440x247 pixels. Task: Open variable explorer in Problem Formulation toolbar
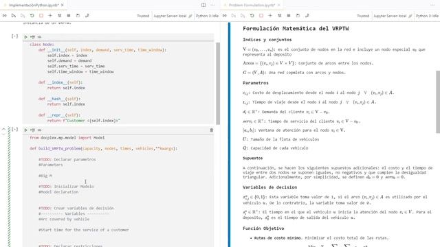click(289, 16)
